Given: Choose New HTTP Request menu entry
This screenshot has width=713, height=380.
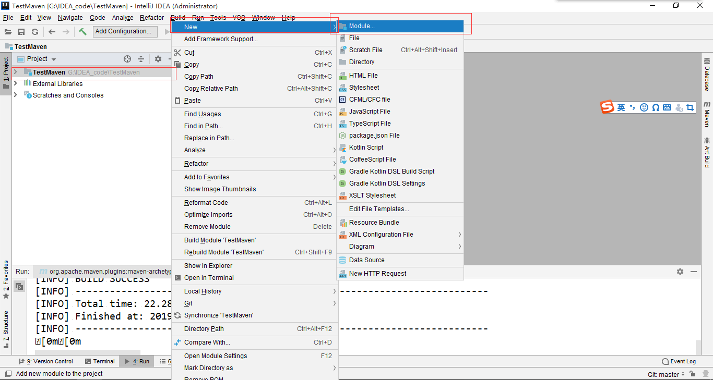Looking at the screenshot, I should coord(400,274).
